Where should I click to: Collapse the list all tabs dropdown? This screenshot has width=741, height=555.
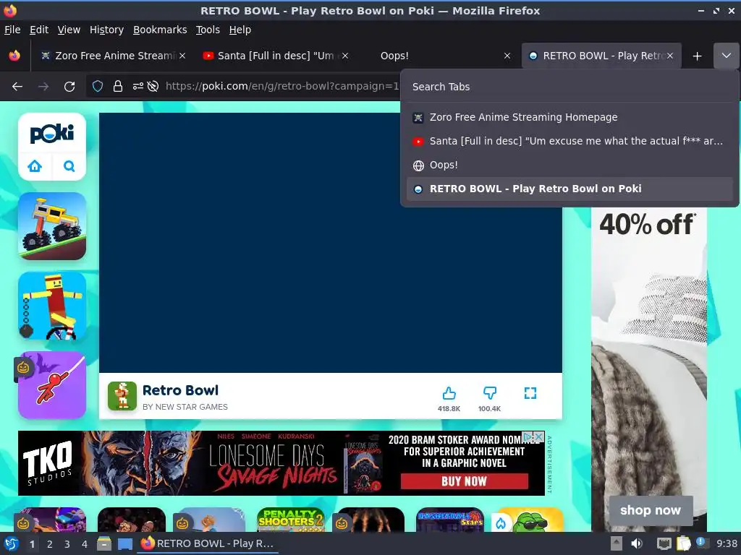(727, 56)
